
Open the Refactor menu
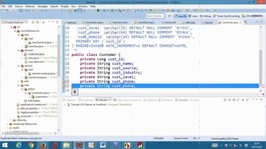(x=30, y=6)
